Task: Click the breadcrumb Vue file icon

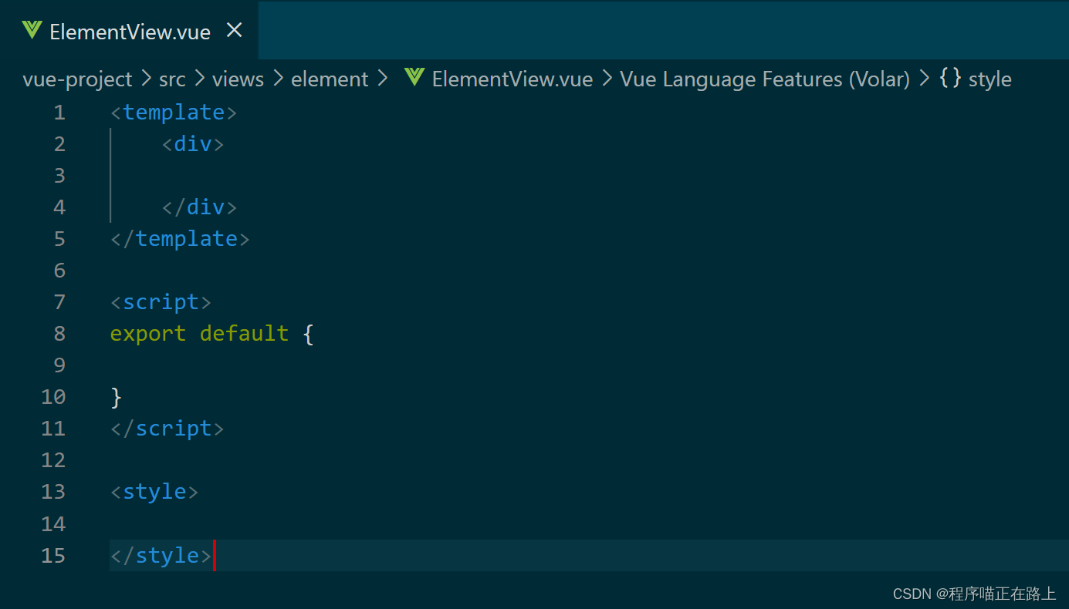Action: coord(414,78)
